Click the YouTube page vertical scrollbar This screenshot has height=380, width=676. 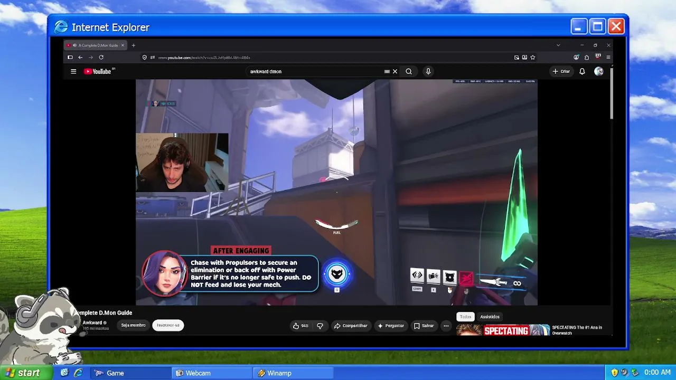(x=612, y=92)
